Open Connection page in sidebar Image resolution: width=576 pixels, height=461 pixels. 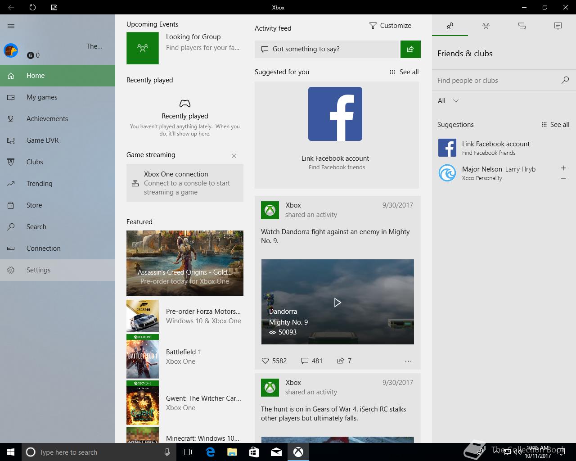[58, 249]
